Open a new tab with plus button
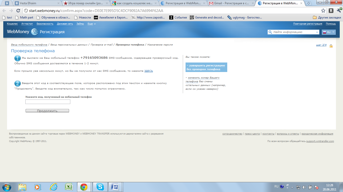 click(309, 3)
